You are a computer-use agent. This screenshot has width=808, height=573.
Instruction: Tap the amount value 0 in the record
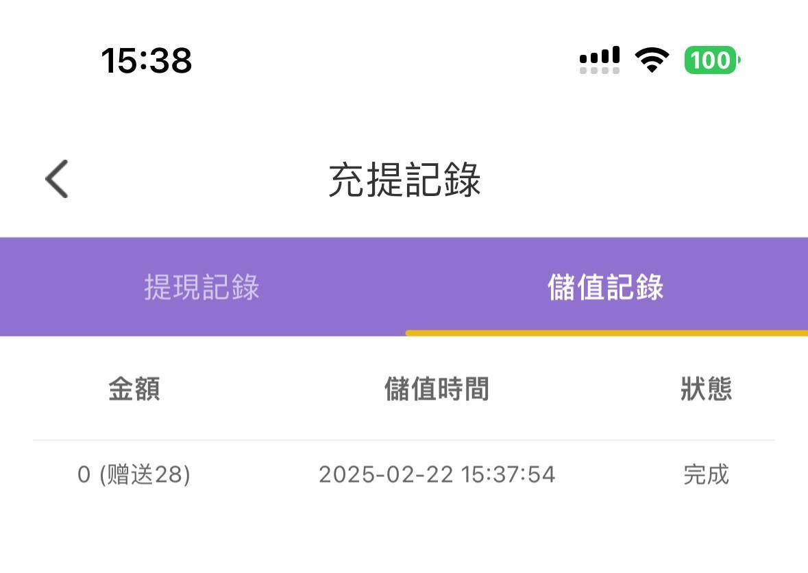(x=84, y=474)
